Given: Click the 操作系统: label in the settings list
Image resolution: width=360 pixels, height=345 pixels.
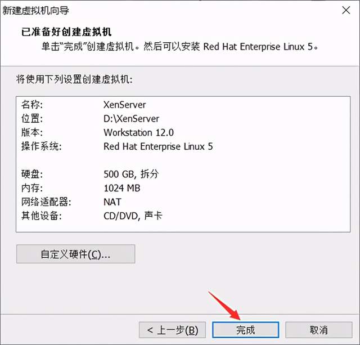Looking at the screenshot, I should coord(42,146).
